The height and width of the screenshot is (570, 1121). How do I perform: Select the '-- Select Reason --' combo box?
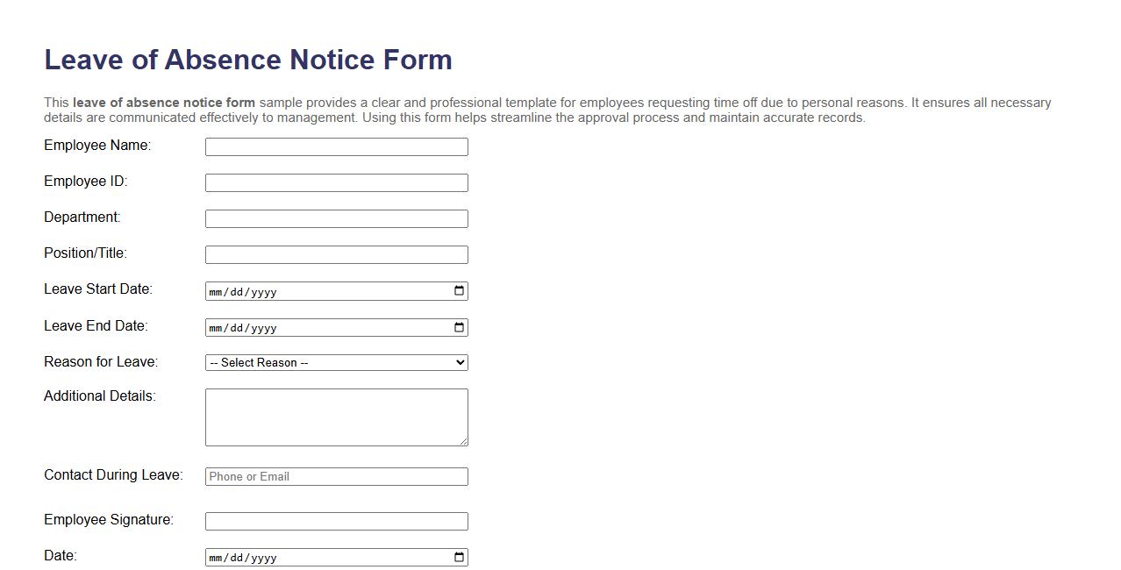pos(336,362)
